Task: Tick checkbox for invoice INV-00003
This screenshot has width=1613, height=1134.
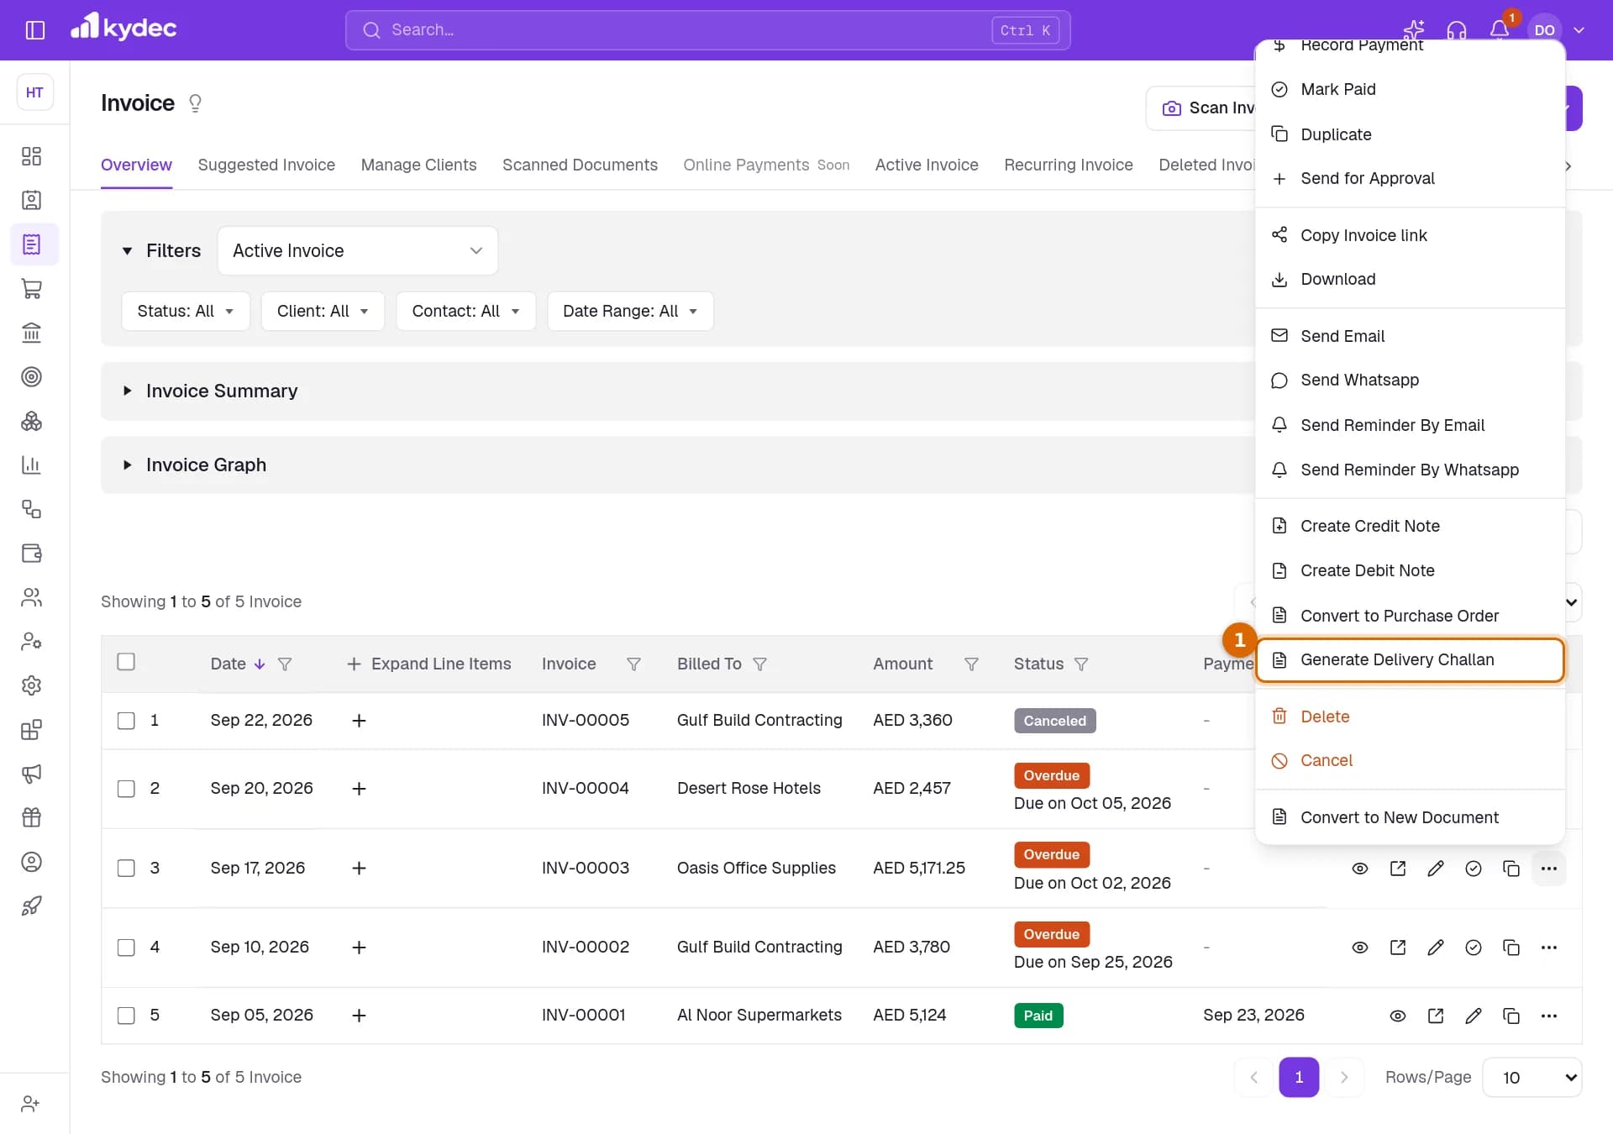Action: click(126, 869)
